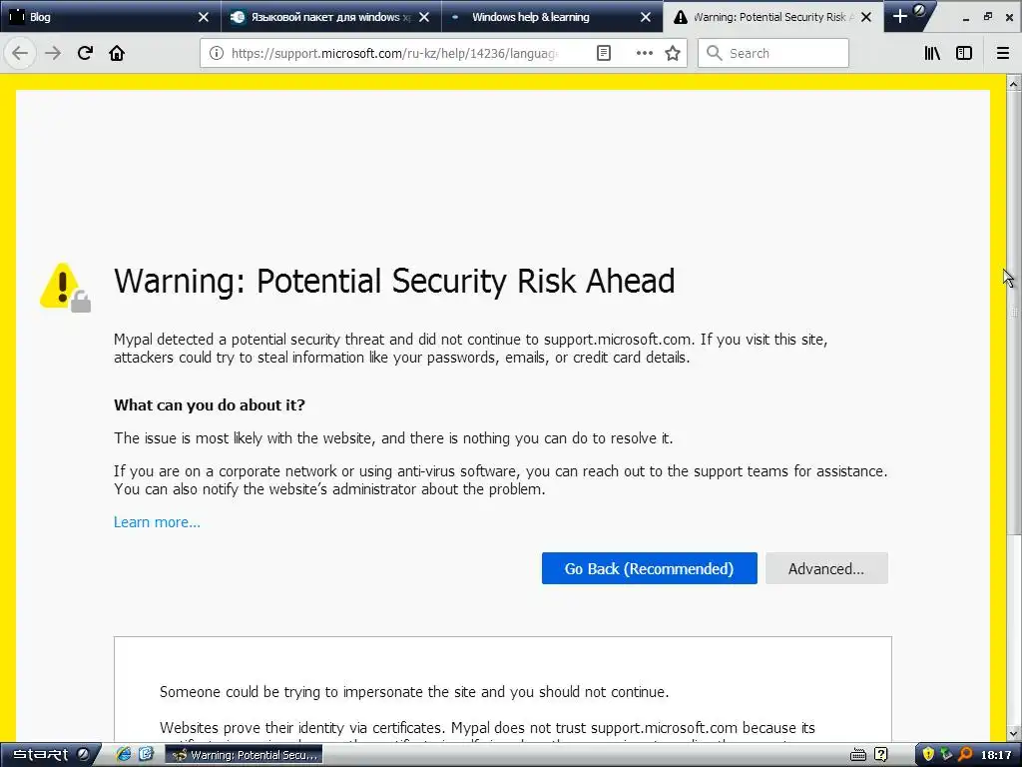The width and height of the screenshot is (1022, 767).
Task: Click the warning triangle with padlock icon
Action: tap(65, 287)
